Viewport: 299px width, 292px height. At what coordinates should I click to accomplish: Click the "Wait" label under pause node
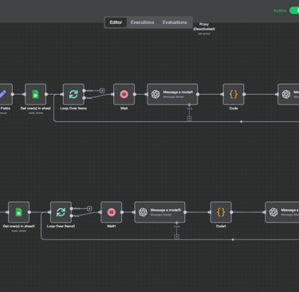click(124, 109)
